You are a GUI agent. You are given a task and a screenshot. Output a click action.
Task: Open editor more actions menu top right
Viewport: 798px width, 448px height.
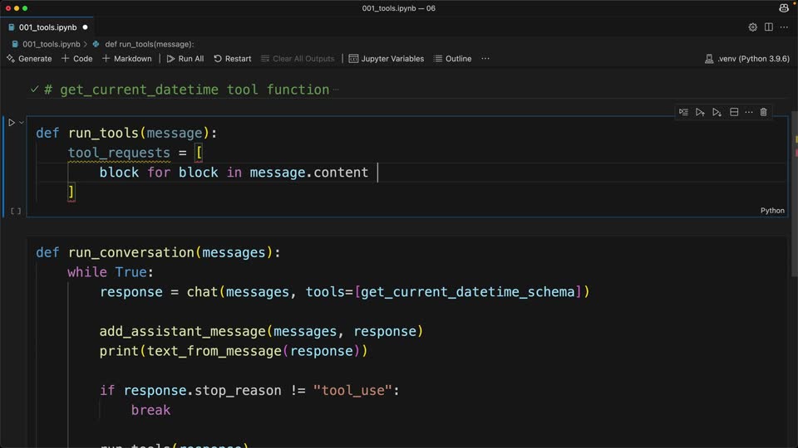784,27
